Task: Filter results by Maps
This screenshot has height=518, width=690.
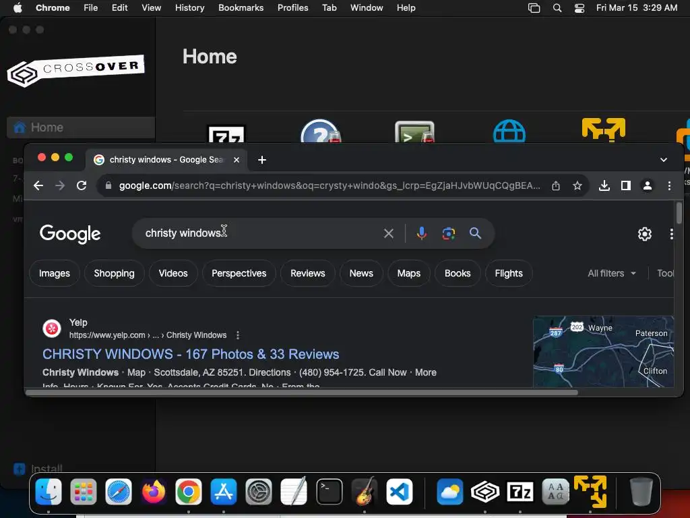Action: [x=409, y=273]
